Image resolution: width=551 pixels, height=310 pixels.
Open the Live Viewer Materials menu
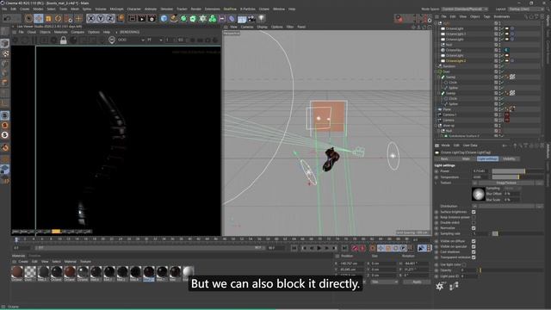pyautogui.click(x=60, y=32)
